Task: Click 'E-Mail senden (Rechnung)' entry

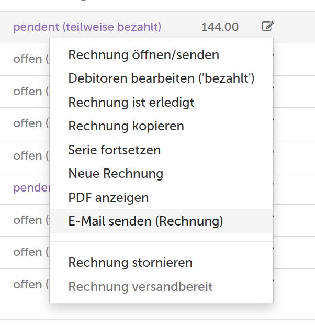Action: pyautogui.click(x=145, y=221)
